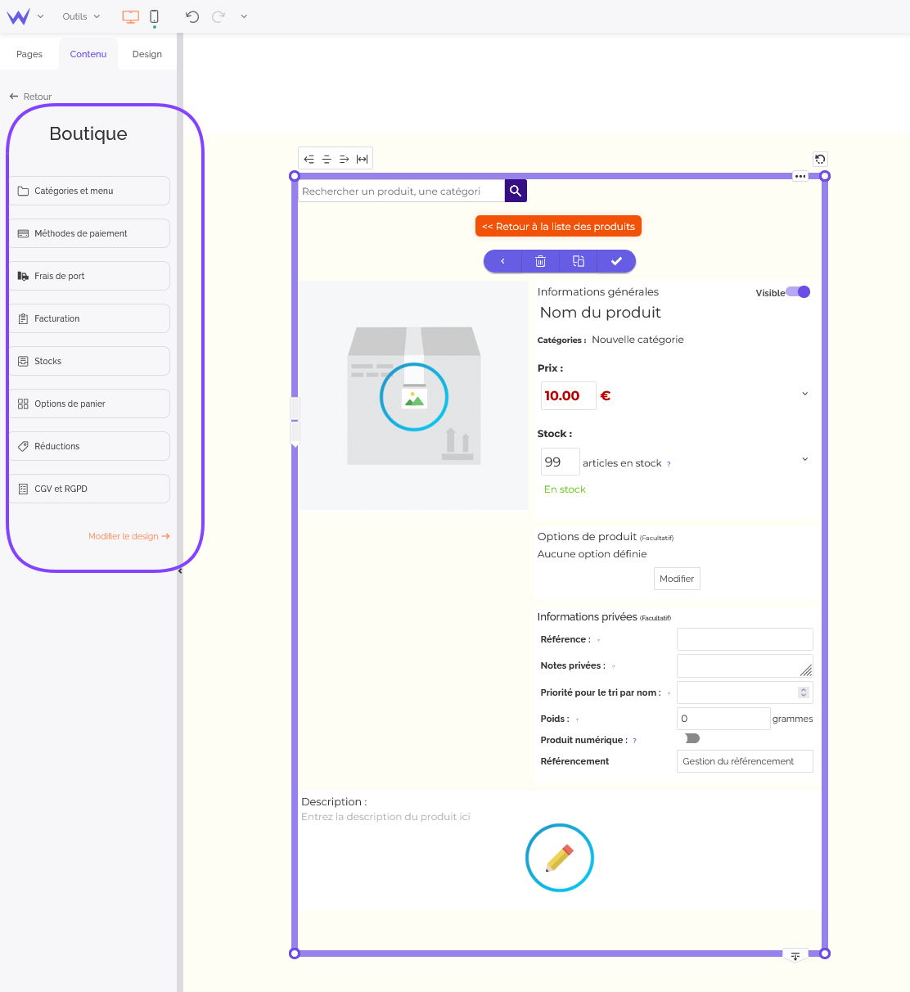The image size is (910, 992).
Task: Switch to the Pages tab
Action: click(29, 54)
